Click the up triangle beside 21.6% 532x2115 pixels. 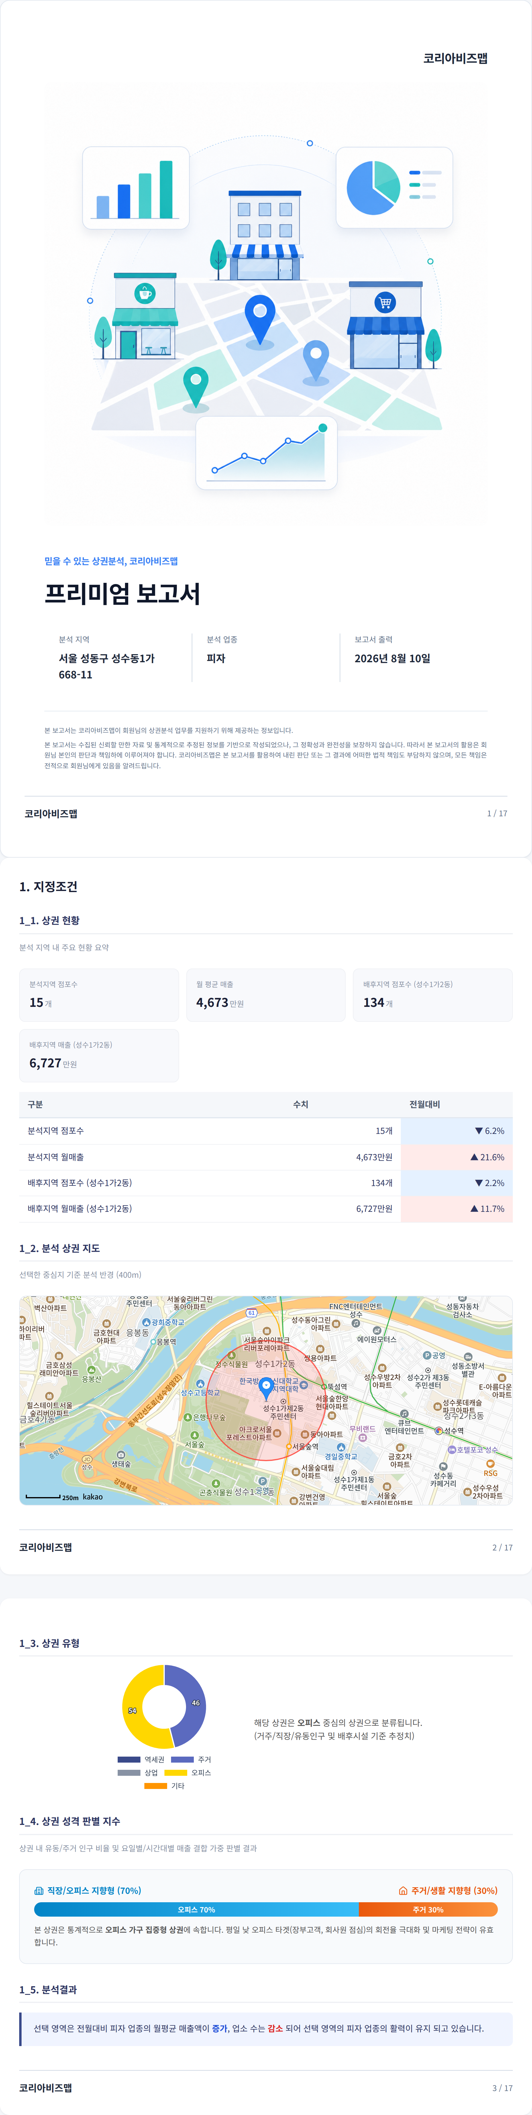(x=474, y=1157)
